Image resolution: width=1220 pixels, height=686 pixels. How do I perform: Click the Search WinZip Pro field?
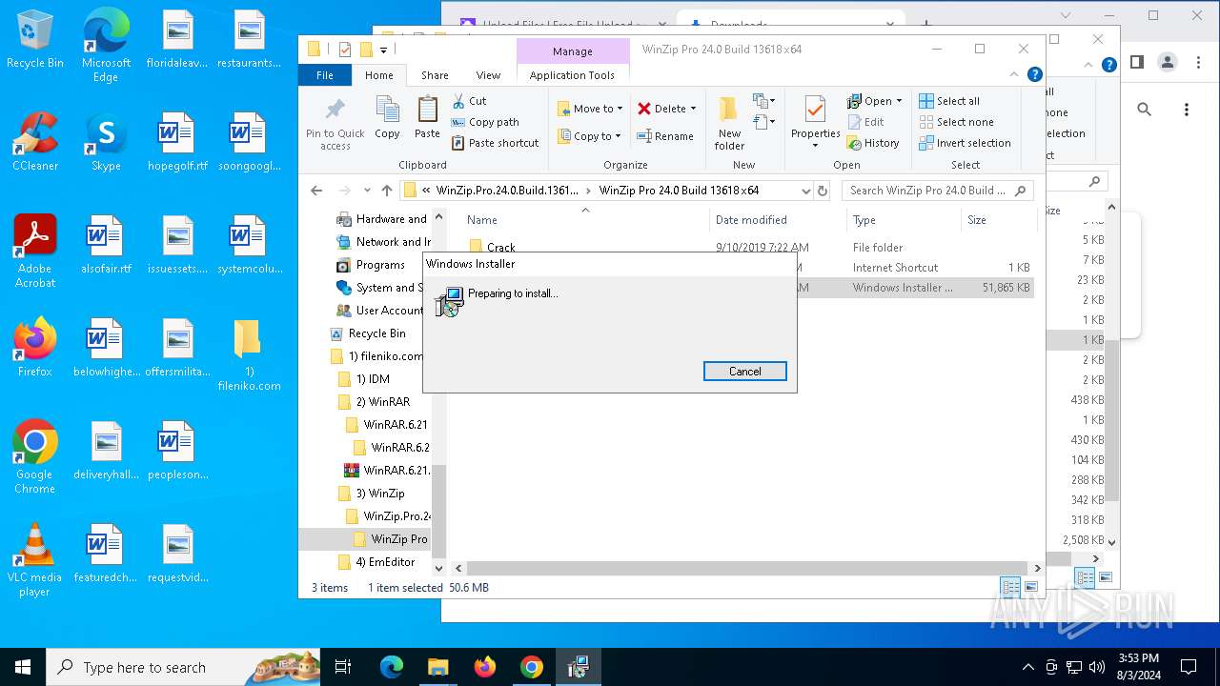938,191
